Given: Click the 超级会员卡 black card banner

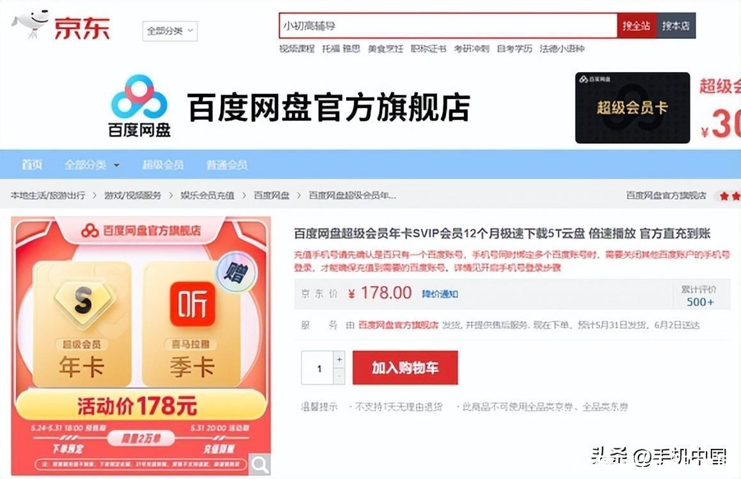Looking at the screenshot, I should click(632, 108).
